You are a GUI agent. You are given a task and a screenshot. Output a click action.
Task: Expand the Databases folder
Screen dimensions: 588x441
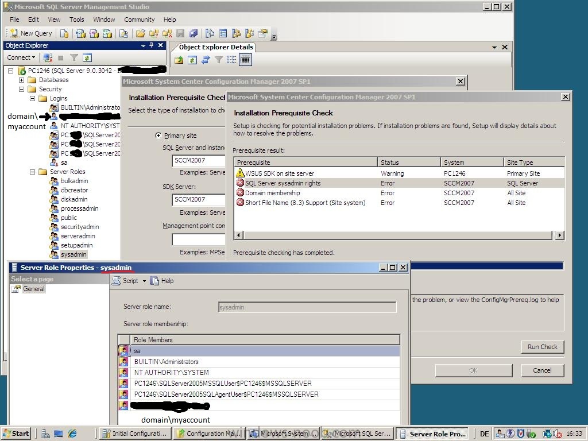click(x=21, y=80)
